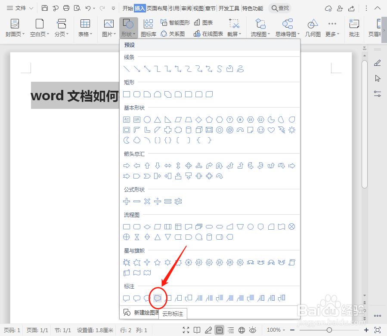The image size is (387, 336).
Task: Select the cloud callout shape
Action: pyautogui.click(x=158, y=298)
